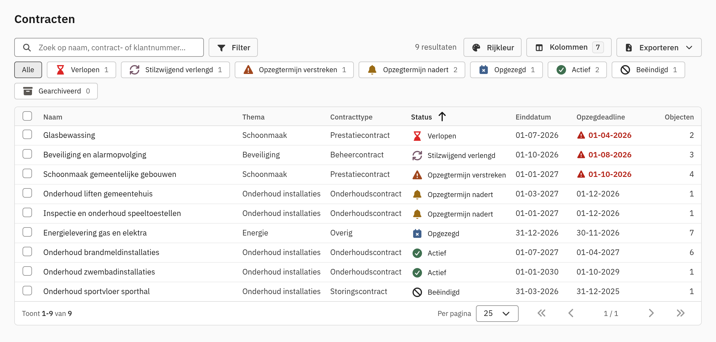The image size is (716, 342).
Task: Go to the last page with double-right arrows
Action: 680,313
